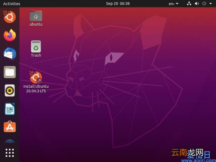Image resolution: width=216 pixels, height=162 pixels.
Task: Launch Rhythmbox music player
Action: click(10, 90)
